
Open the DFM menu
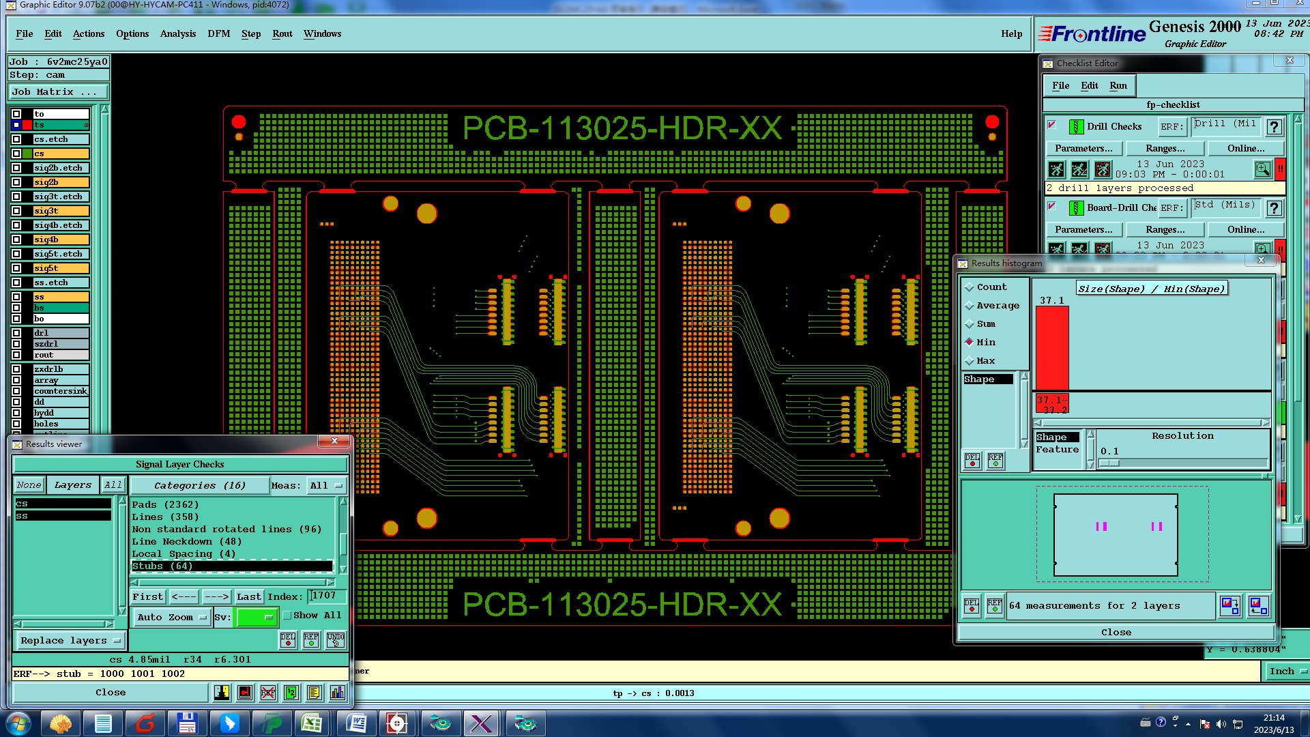[x=218, y=33]
